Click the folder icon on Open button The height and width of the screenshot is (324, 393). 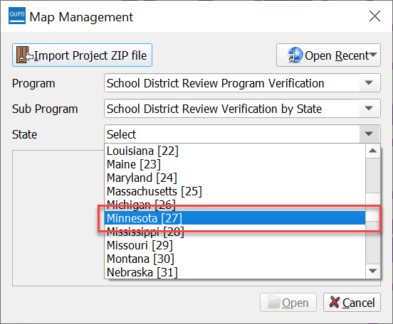pyautogui.click(x=273, y=302)
